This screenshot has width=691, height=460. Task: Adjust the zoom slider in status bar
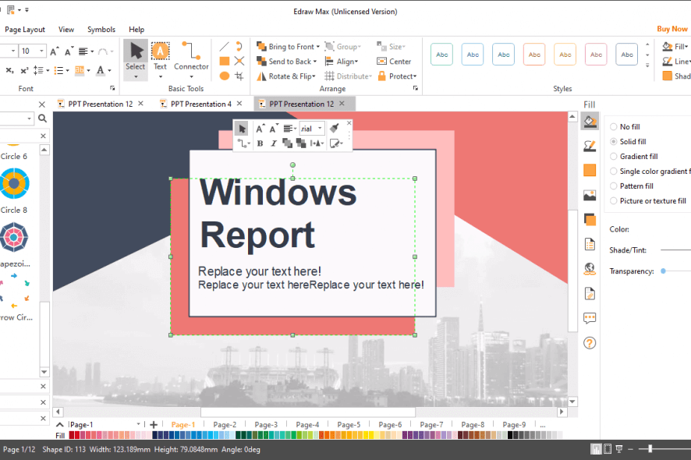pyautogui.click(x=650, y=449)
